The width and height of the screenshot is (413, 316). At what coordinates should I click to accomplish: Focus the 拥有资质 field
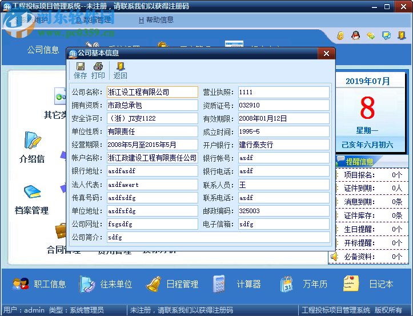pyautogui.click(x=153, y=105)
